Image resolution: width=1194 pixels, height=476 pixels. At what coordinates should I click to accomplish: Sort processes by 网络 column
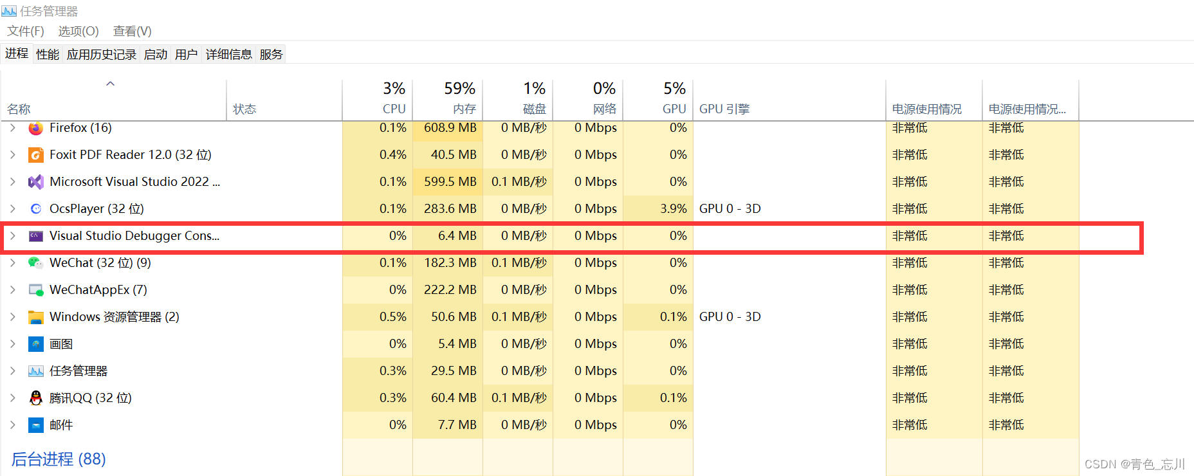[x=588, y=100]
